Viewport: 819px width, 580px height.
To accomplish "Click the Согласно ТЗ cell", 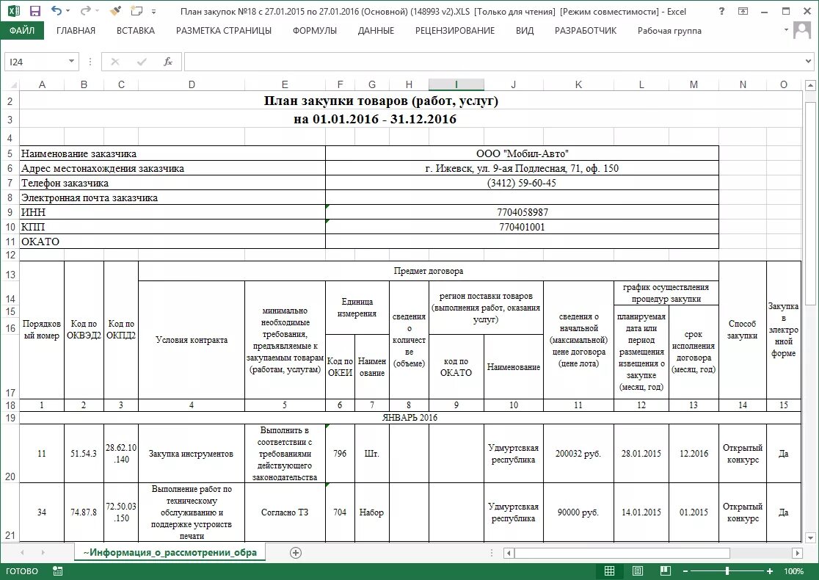I will click(x=285, y=512).
